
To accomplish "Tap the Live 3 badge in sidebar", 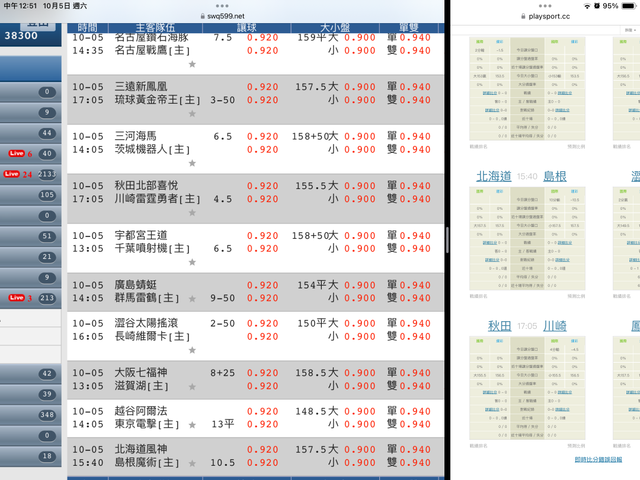I will (x=20, y=297).
